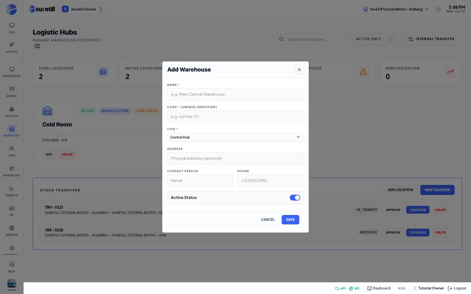471x294 pixels.
Task: Expand the Type dropdown showing Central Hub
Action: 235,137
